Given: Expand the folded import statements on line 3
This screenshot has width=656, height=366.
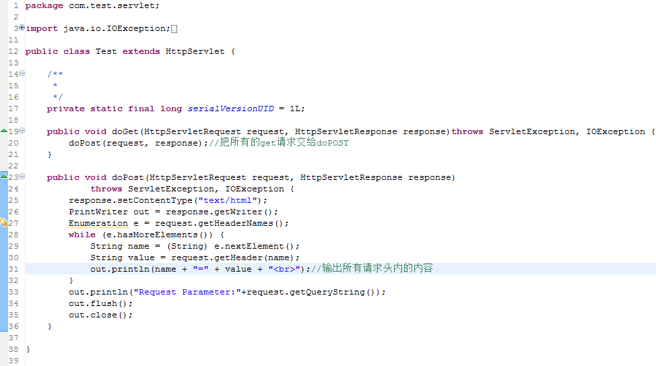Looking at the screenshot, I should [x=22, y=28].
